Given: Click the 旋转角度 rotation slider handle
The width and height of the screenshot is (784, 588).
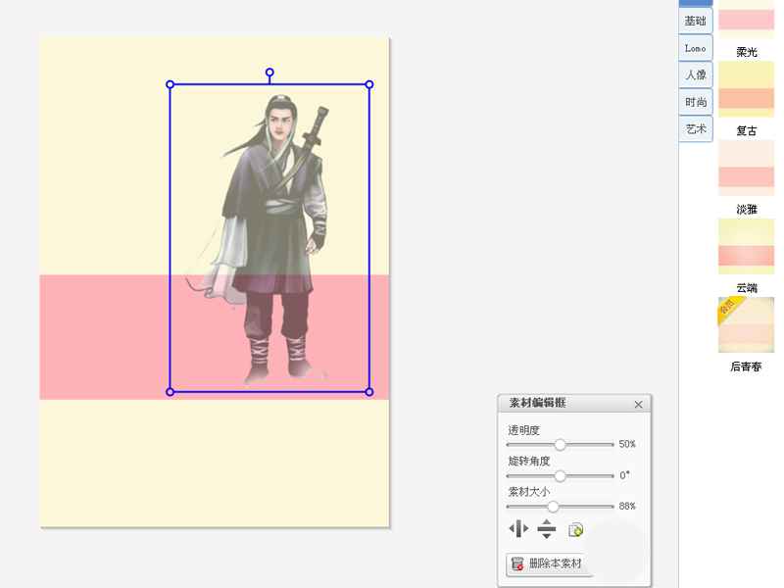Looking at the screenshot, I should (560, 476).
